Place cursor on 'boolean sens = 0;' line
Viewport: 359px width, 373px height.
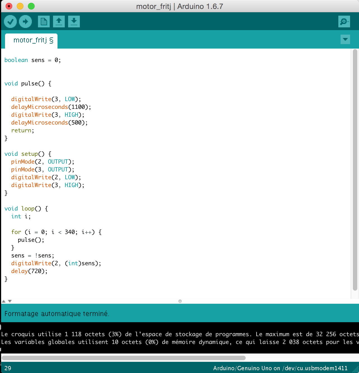(33, 60)
